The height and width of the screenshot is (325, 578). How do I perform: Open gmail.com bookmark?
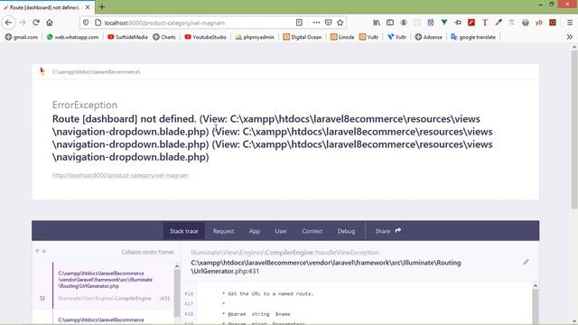pos(22,37)
